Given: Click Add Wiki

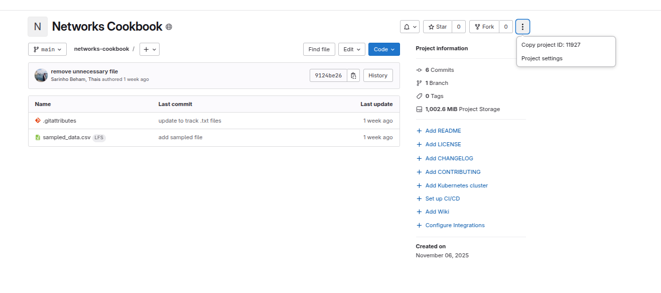Looking at the screenshot, I should tap(433, 212).
